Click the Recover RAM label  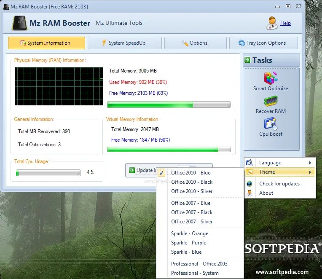click(x=271, y=111)
